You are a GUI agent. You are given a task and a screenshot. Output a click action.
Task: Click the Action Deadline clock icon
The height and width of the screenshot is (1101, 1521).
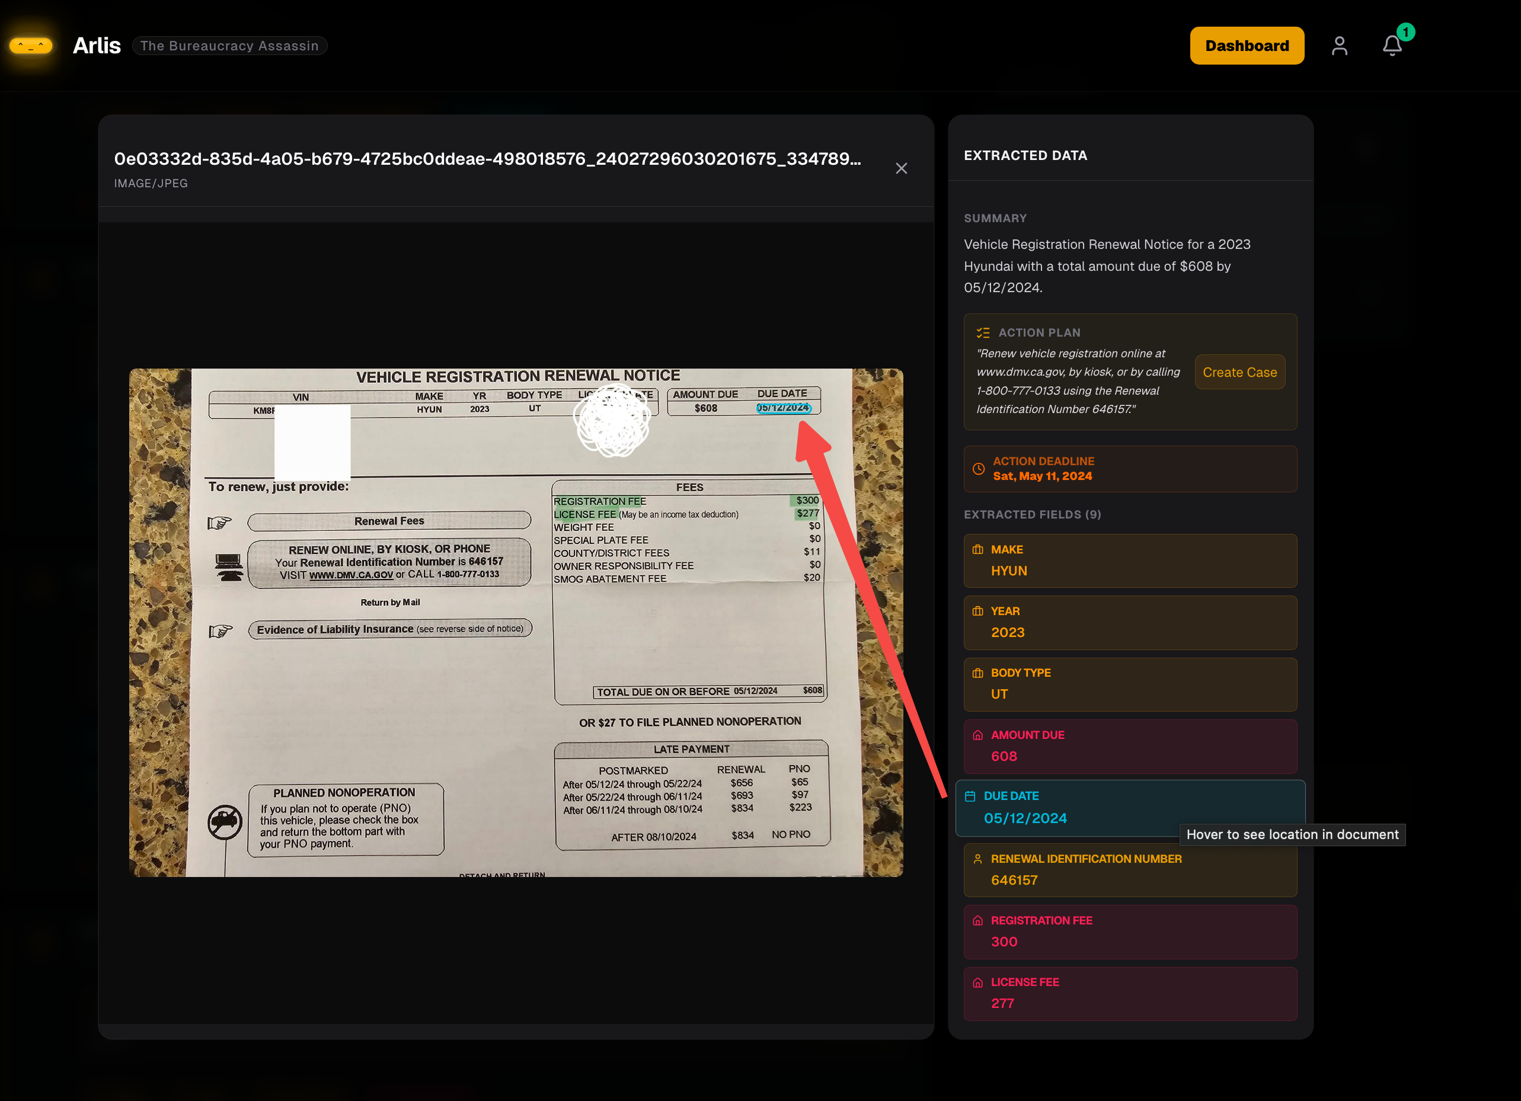coord(979,469)
